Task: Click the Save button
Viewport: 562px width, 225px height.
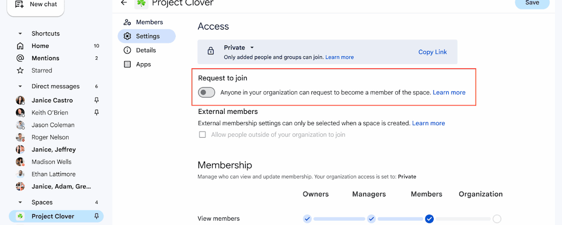Action: (532, 3)
